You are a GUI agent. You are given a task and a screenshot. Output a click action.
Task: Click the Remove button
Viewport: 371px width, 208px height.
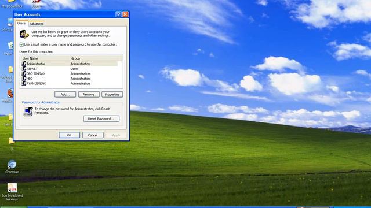point(89,94)
